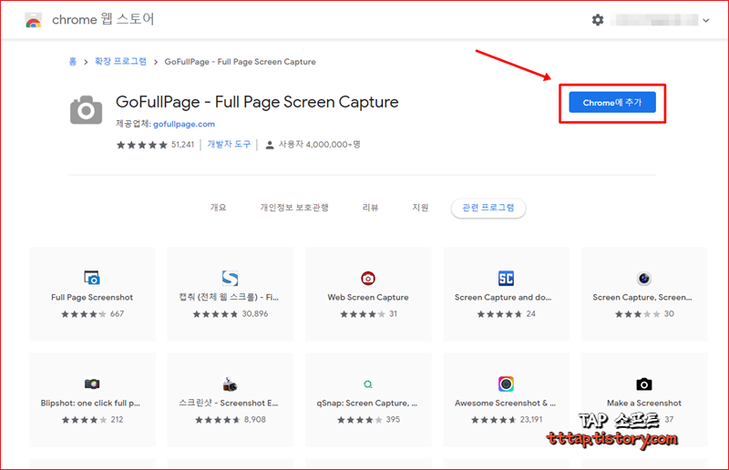Open 확장 프로그램 breadcrumb link
The image size is (729, 470).
coord(120,61)
